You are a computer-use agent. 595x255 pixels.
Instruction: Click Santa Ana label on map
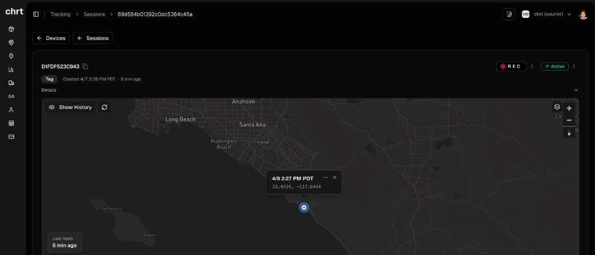coord(252,125)
